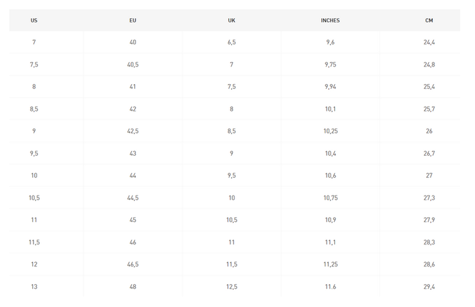
Task: Click the 10,1 inches cell
Action: tap(330, 109)
